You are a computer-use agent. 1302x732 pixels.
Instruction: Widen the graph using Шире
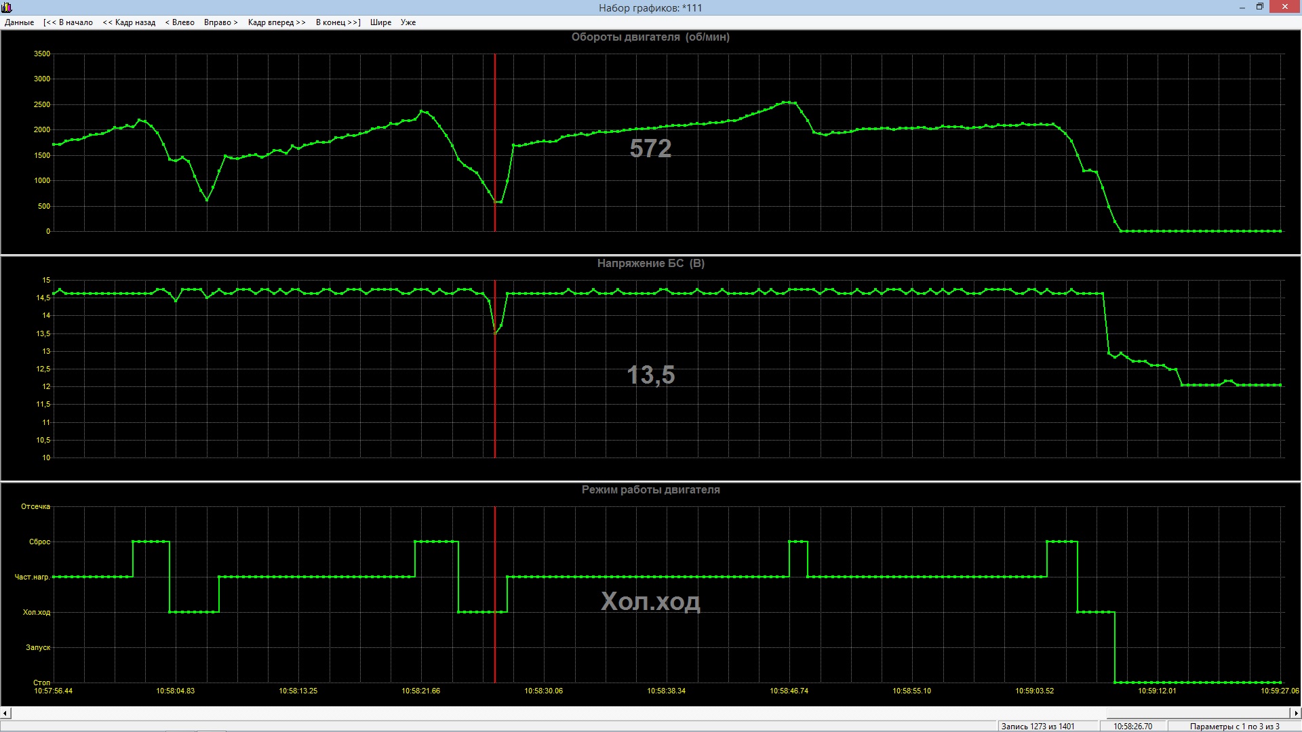pyautogui.click(x=380, y=22)
